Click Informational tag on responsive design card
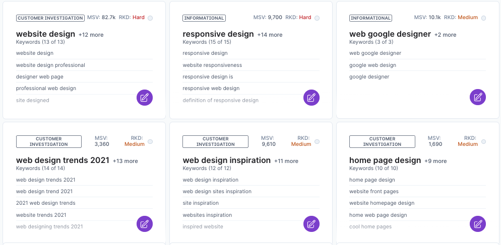This screenshot has height=245, width=501. 204,18
